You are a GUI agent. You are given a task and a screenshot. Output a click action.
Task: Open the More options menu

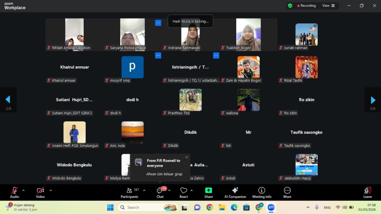287,193
